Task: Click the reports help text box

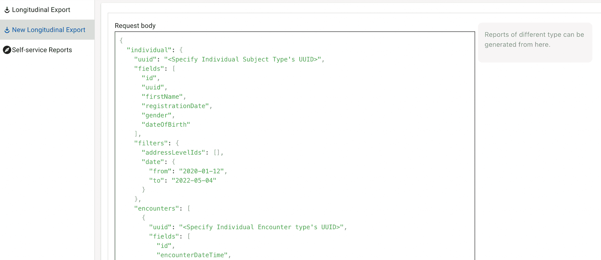Action: click(535, 43)
